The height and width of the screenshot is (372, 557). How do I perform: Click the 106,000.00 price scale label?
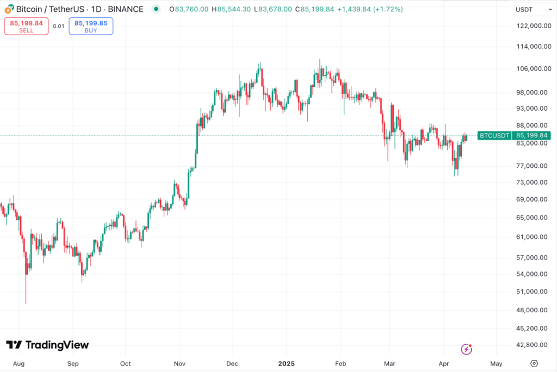[531, 69]
